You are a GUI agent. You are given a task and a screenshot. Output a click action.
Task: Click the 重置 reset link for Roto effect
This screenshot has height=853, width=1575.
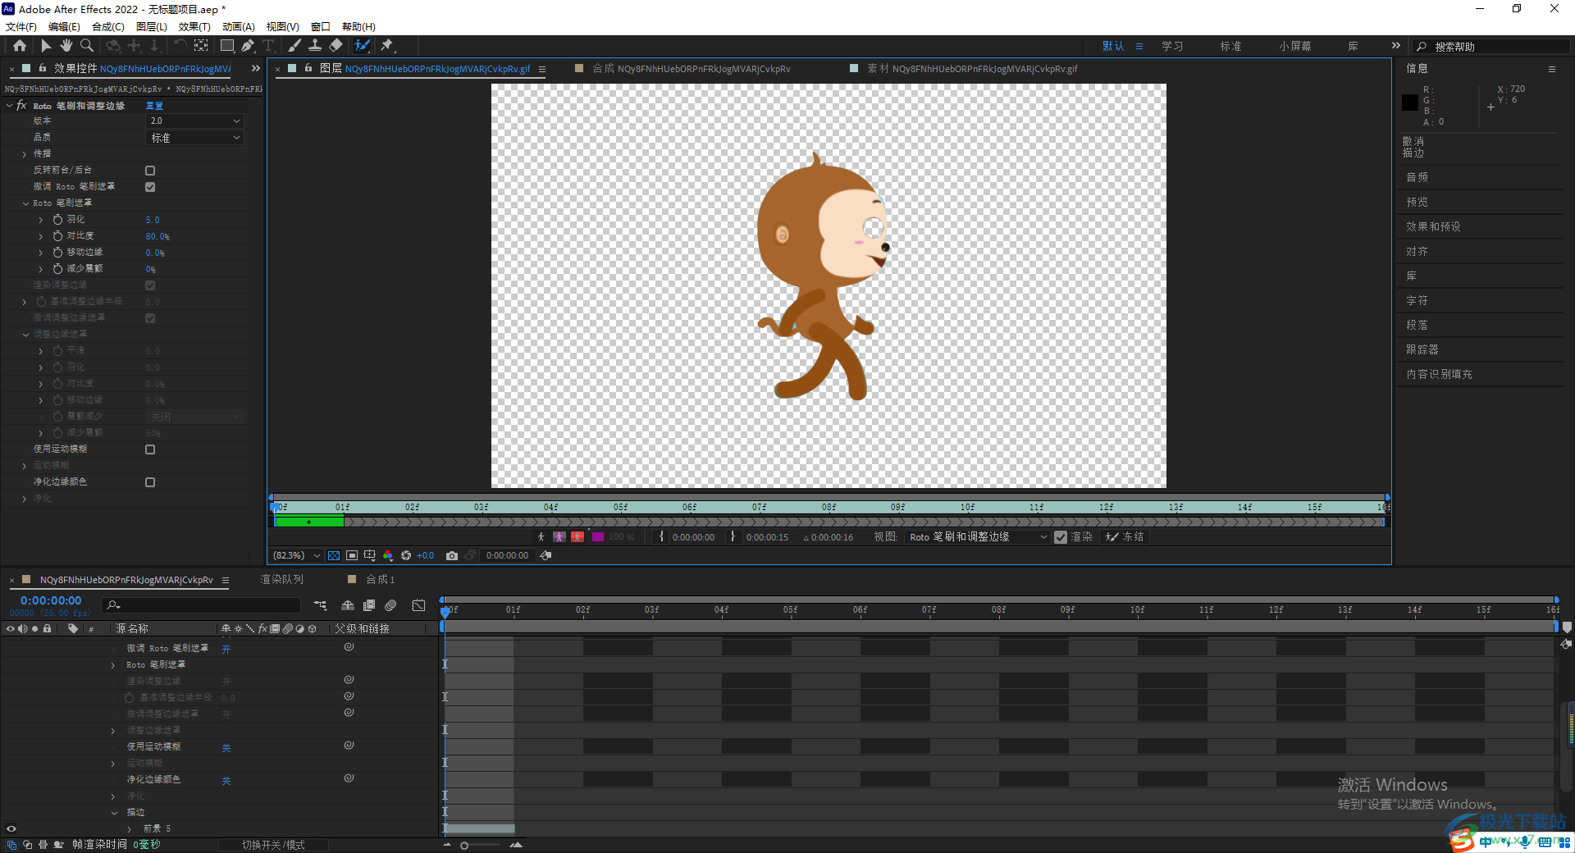coord(154,106)
